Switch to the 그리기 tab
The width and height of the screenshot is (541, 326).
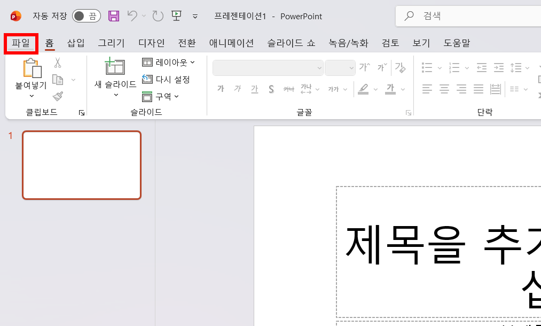click(111, 43)
